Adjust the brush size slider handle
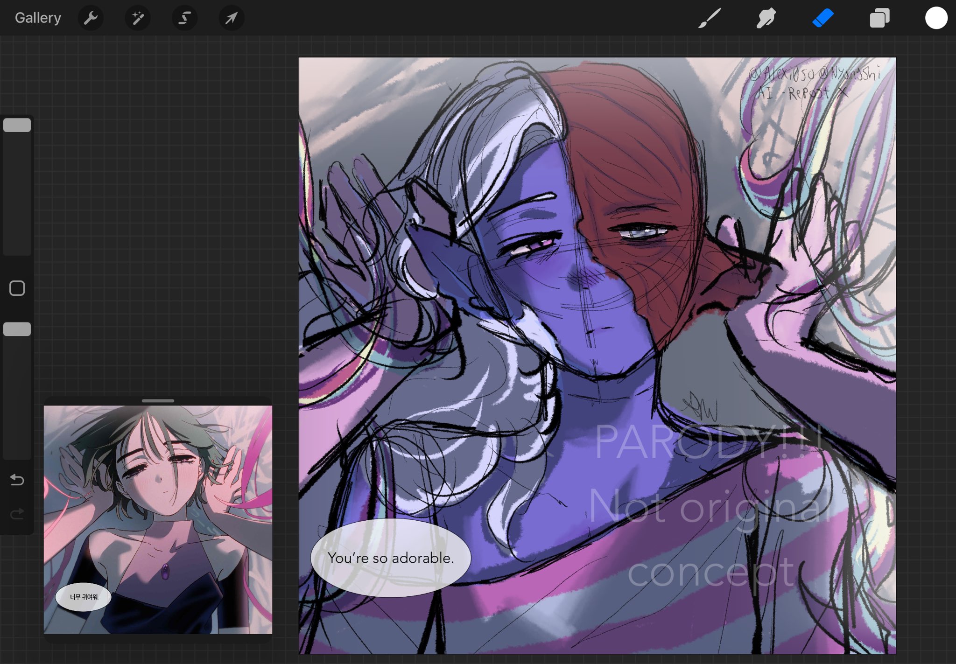Screen dimensions: 956x664 (17, 125)
